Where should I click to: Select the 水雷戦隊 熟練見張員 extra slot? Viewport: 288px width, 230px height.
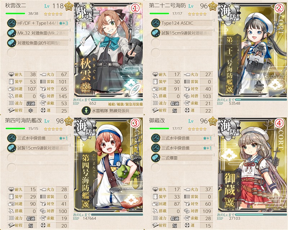click(112, 111)
